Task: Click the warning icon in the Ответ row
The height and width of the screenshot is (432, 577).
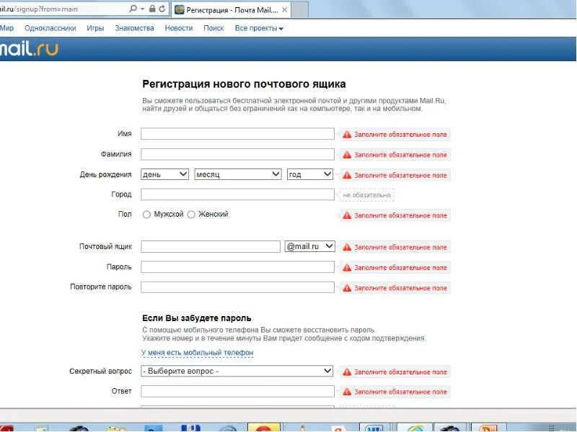Action: (x=347, y=392)
